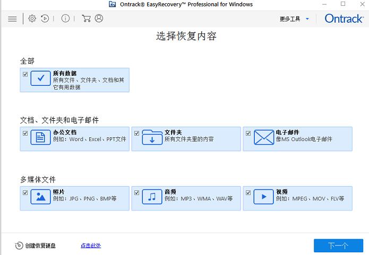
Task: Click the Ontrack logo
Action: 344,19
